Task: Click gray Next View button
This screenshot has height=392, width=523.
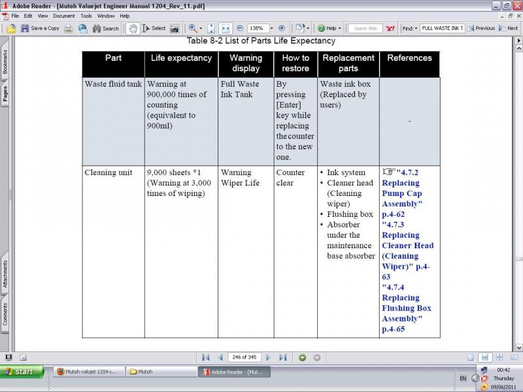Action: coord(317,357)
